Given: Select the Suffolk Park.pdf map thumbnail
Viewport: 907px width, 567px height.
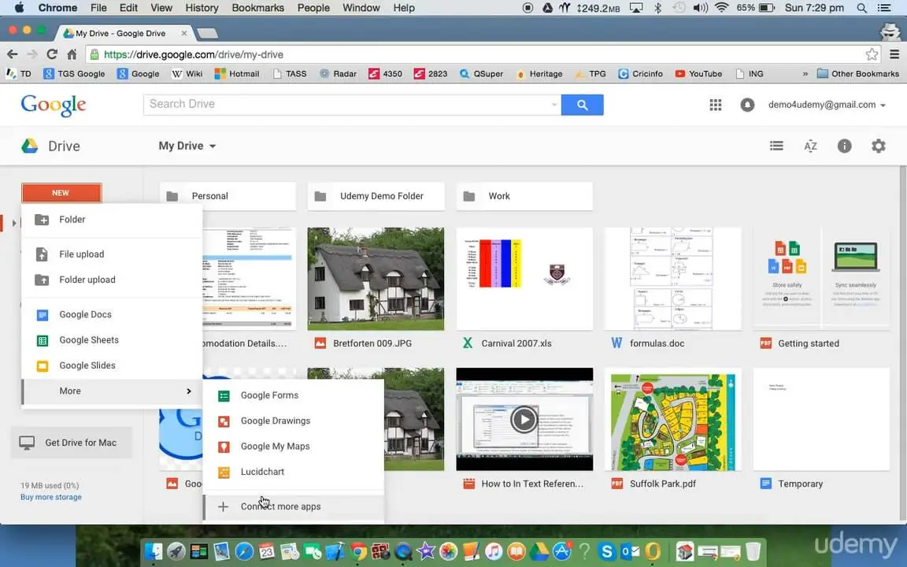Looking at the screenshot, I should tap(672, 420).
